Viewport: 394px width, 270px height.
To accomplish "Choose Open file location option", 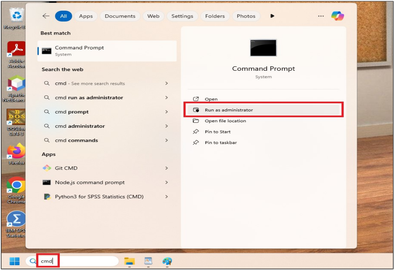I will [225, 121].
